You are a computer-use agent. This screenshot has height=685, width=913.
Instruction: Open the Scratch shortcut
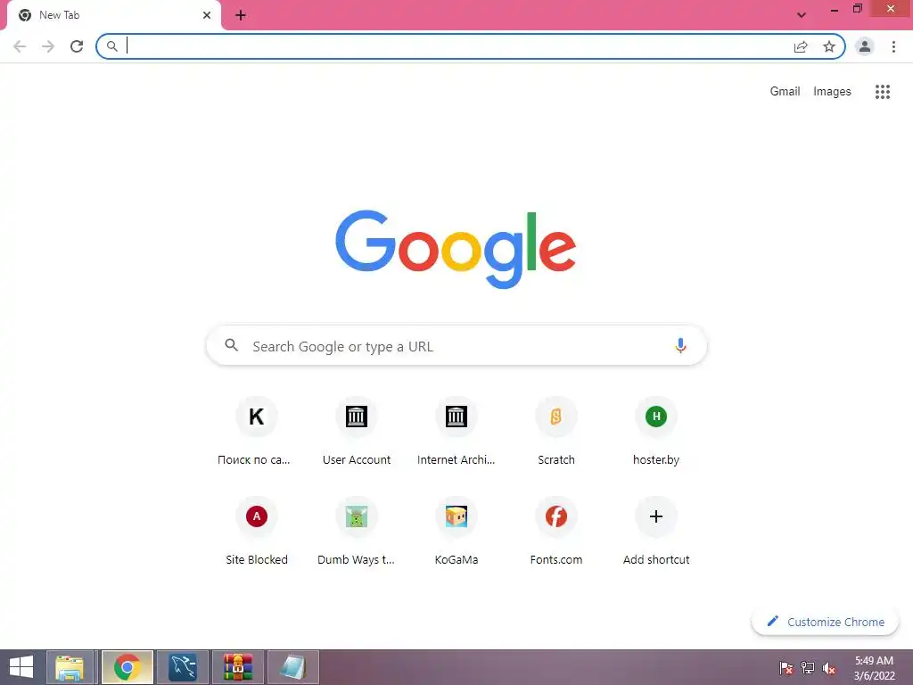(x=556, y=432)
